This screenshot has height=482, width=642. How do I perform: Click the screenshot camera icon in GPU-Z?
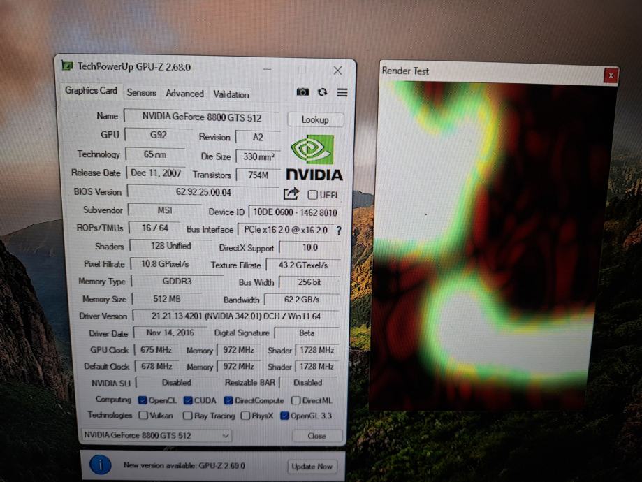(302, 92)
